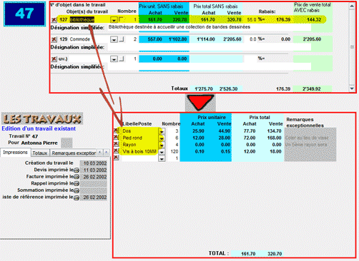Open the bibliothèque object dropdown
The image size is (359, 261).
click(114, 20)
